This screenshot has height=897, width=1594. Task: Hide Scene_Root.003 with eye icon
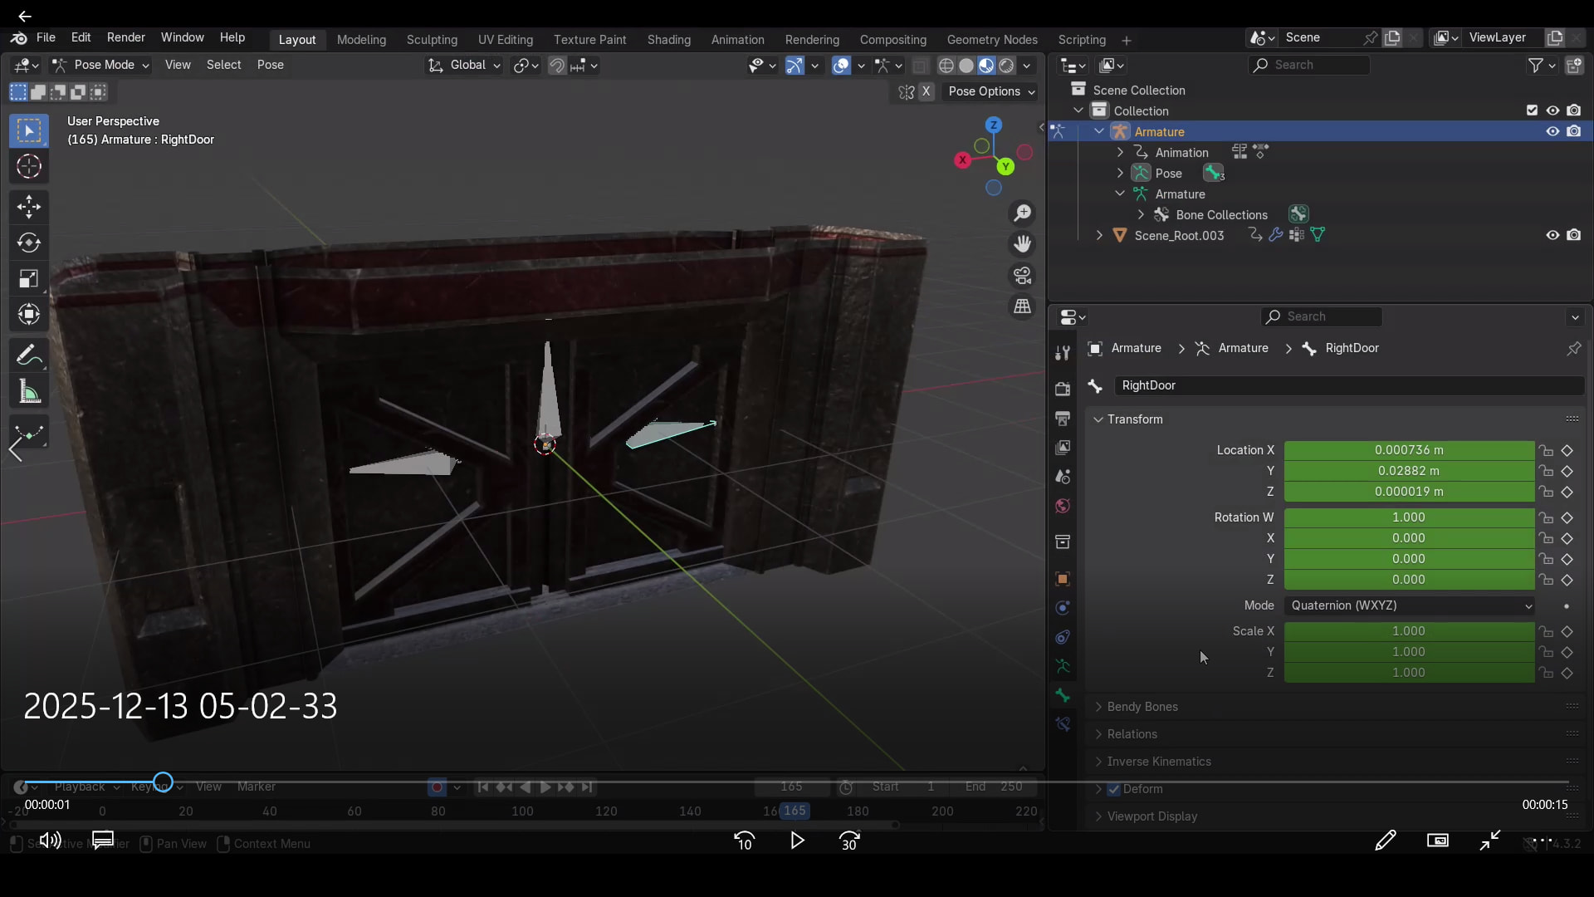click(x=1552, y=235)
